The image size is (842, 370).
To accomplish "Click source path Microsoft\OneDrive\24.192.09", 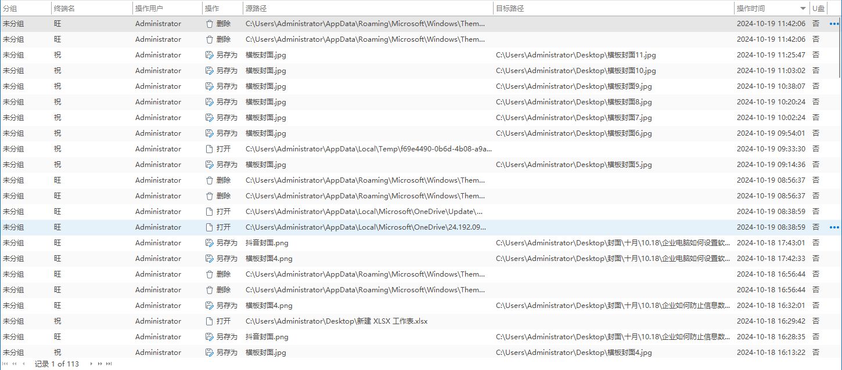I will (x=366, y=227).
